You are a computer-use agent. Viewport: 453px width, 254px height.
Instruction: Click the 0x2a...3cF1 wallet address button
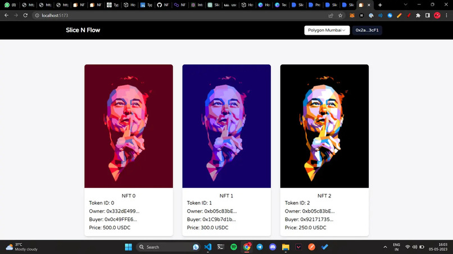367,30
